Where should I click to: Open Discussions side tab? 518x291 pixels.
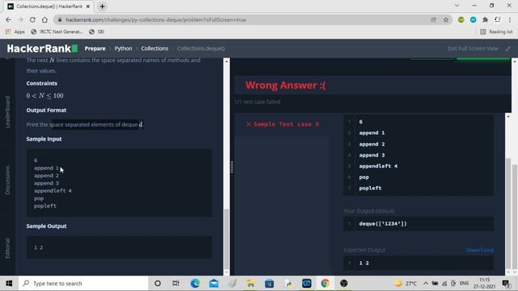pos(8,180)
